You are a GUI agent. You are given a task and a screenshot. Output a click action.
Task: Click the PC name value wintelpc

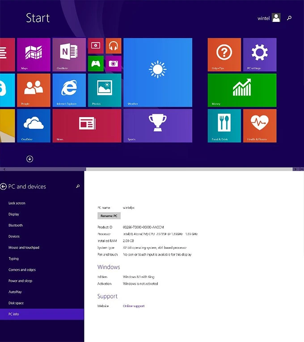tap(129, 208)
